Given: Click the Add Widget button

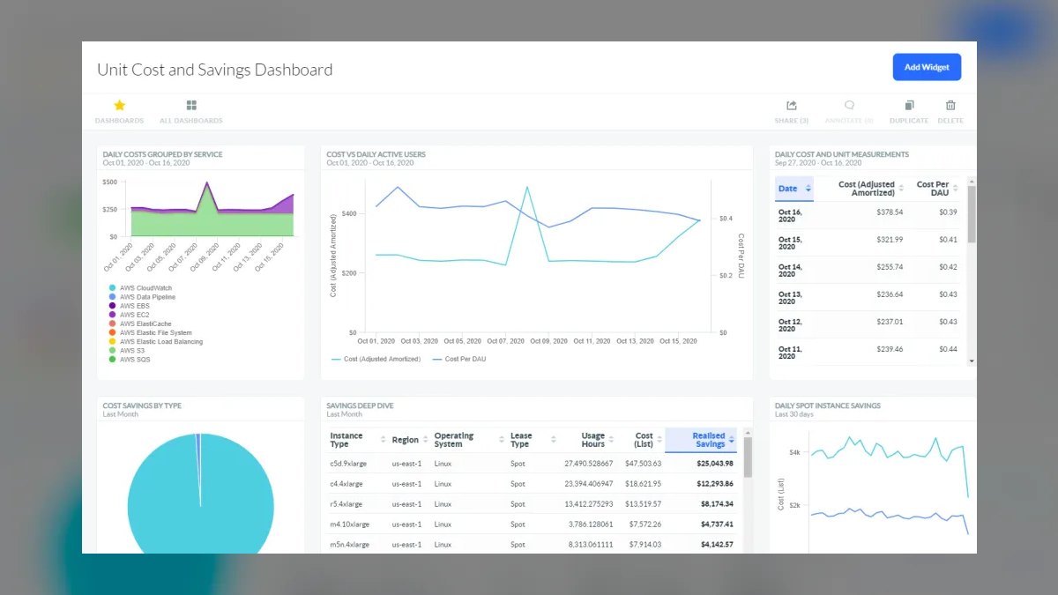Looking at the screenshot, I should coord(927,67).
